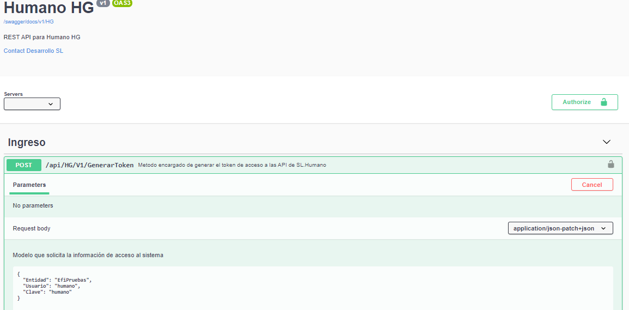Viewport: 629px width, 310px height.
Task: Click the Humano HG title
Action: coord(48,8)
